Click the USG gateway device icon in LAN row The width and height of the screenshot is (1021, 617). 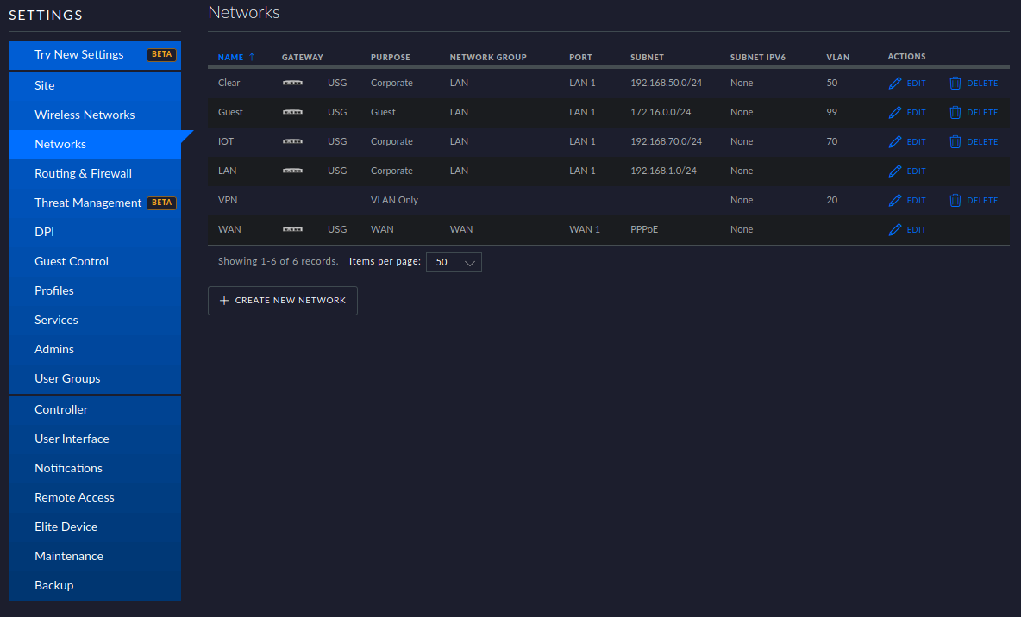tap(292, 171)
